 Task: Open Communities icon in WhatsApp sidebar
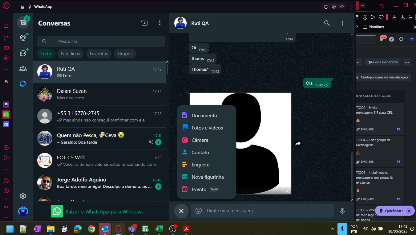23,69
